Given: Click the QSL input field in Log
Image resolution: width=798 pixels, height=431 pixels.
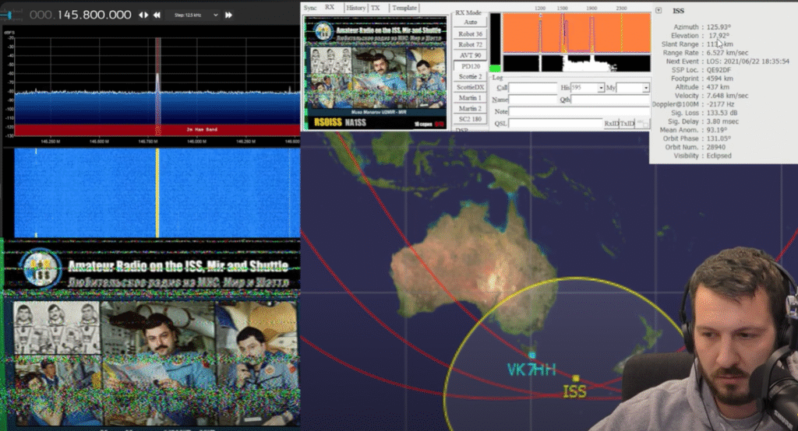Looking at the screenshot, I should click(x=555, y=123).
